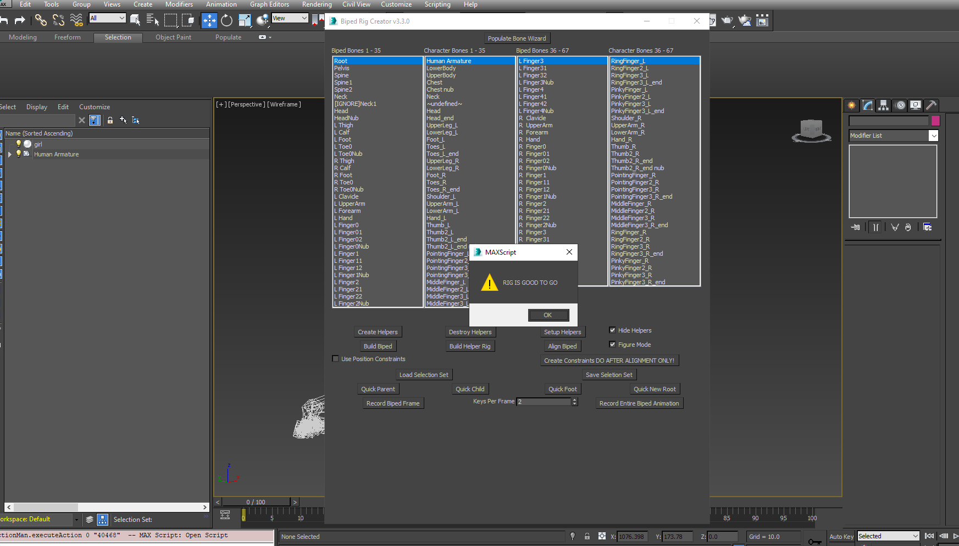Activate the Select and Move tool
Image resolution: width=959 pixels, height=546 pixels.
(209, 20)
